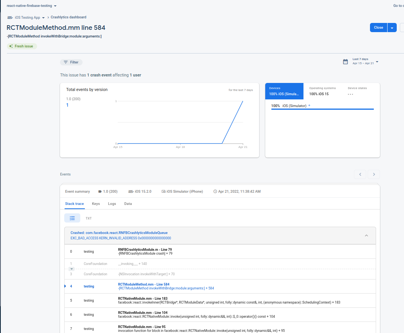
Task: Expand hidden CoreFoundation stack frames
Action: tap(71, 269)
